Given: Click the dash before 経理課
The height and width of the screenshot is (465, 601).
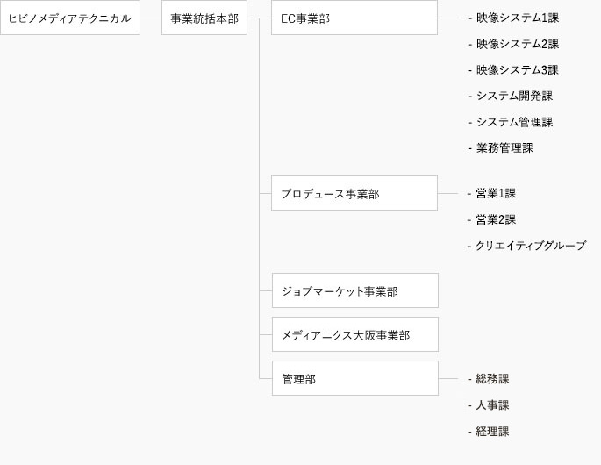Looking at the screenshot, I should click(469, 432).
